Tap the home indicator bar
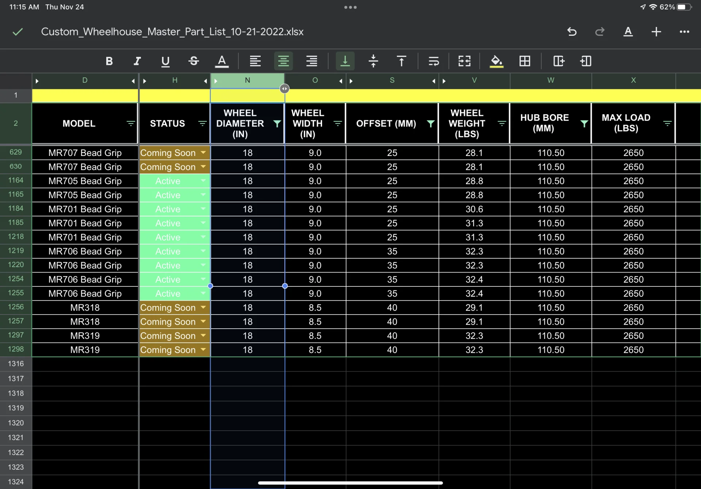 (x=350, y=483)
